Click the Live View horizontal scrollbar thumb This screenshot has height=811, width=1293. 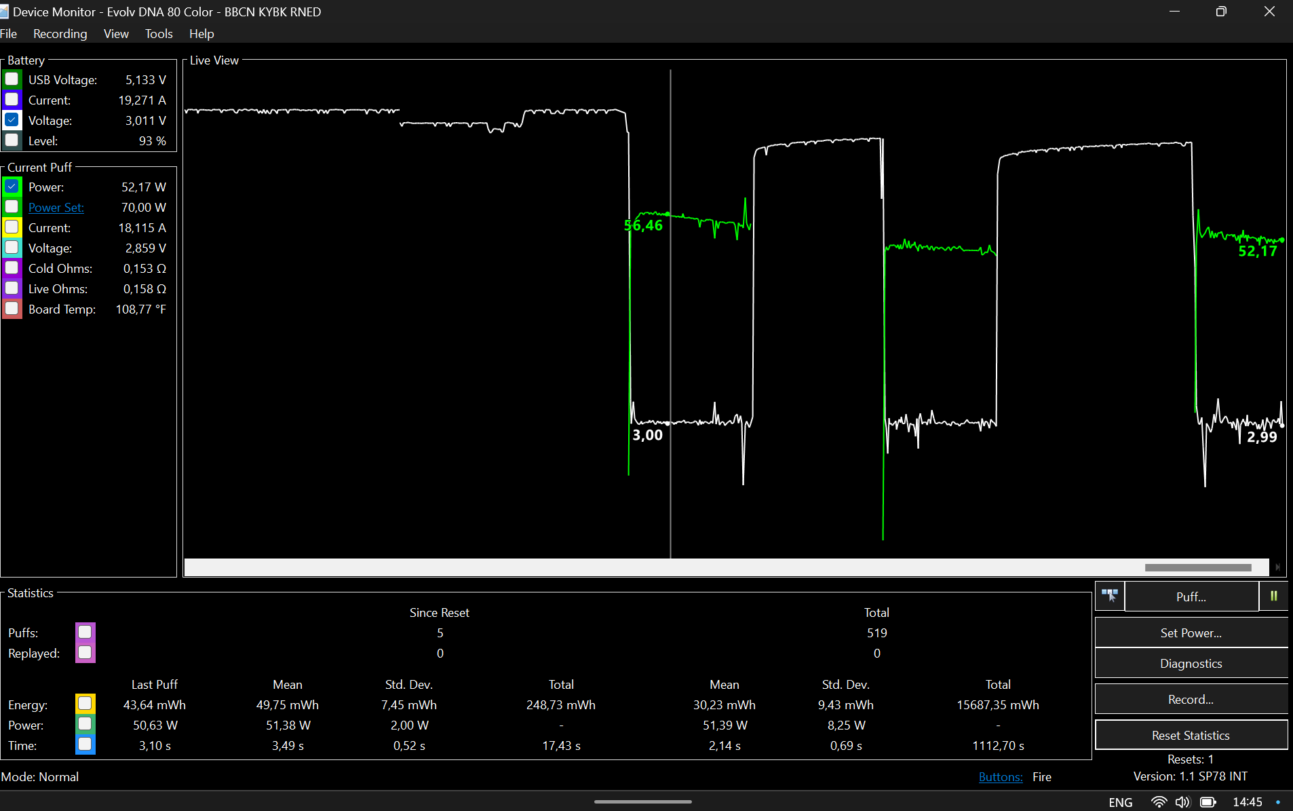[x=1197, y=567]
